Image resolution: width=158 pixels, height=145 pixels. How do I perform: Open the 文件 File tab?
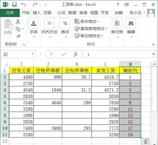[10, 13]
